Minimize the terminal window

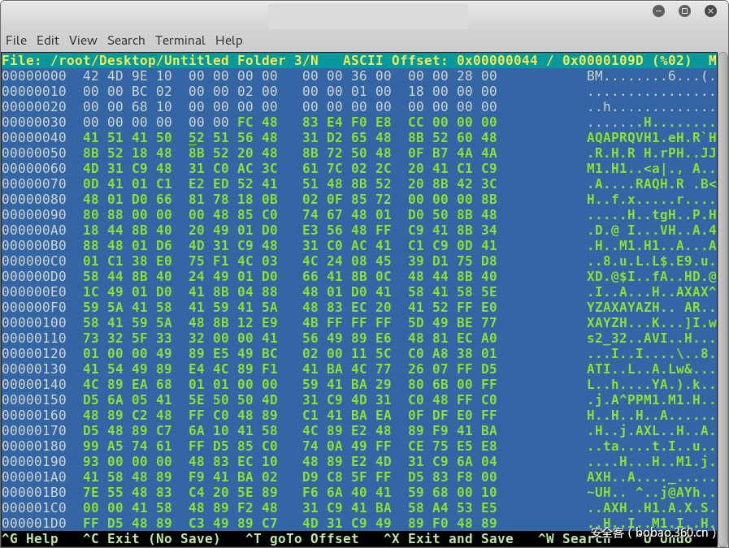tap(658, 11)
